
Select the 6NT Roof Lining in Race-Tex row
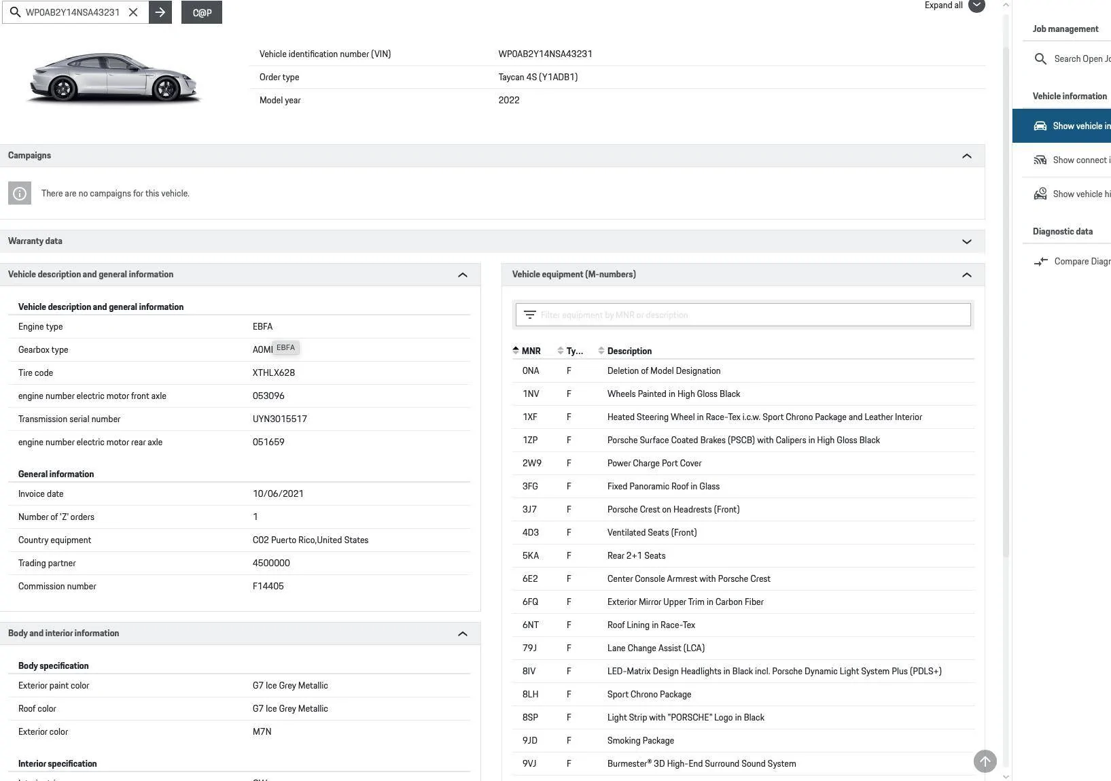pyautogui.click(x=743, y=625)
